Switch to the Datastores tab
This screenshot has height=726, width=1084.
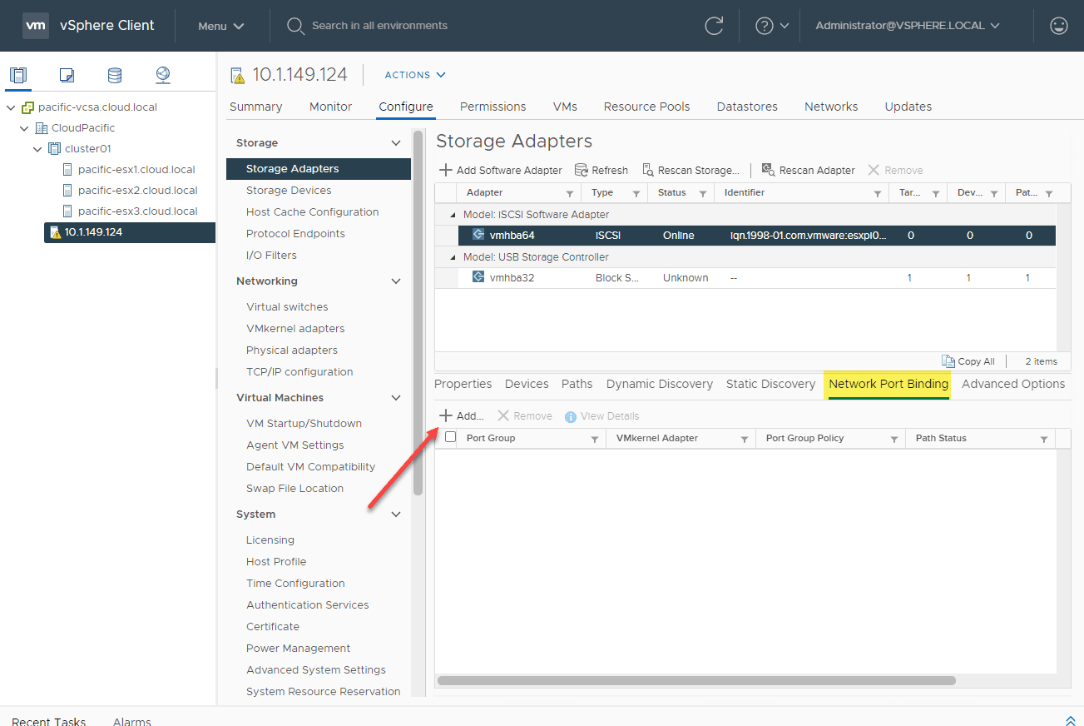(x=746, y=107)
